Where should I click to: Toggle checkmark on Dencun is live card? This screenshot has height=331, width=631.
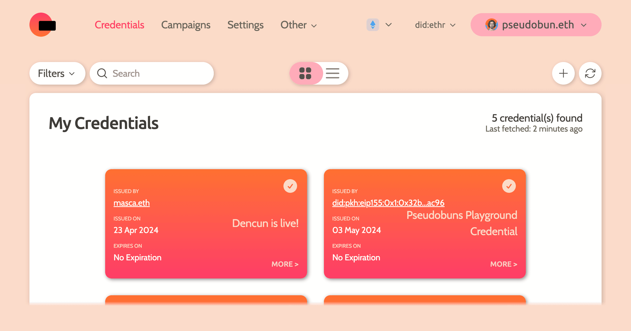290,186
